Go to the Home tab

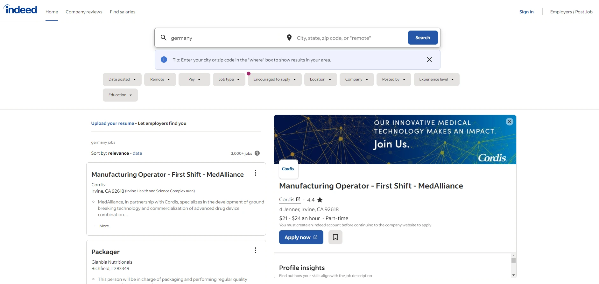(x=52, y=12)
